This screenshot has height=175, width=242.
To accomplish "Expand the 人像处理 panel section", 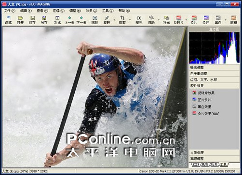I will point(215,152).
